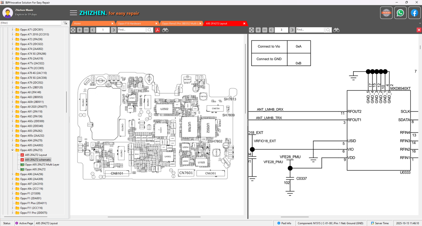
Task: Click the Server Time status bar item
Action: (379, 223)
